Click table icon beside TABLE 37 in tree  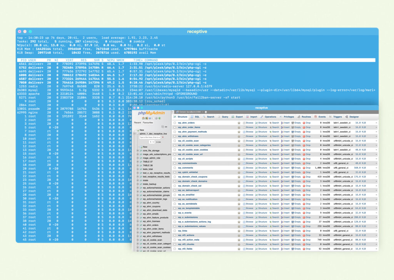coord(141,162)
